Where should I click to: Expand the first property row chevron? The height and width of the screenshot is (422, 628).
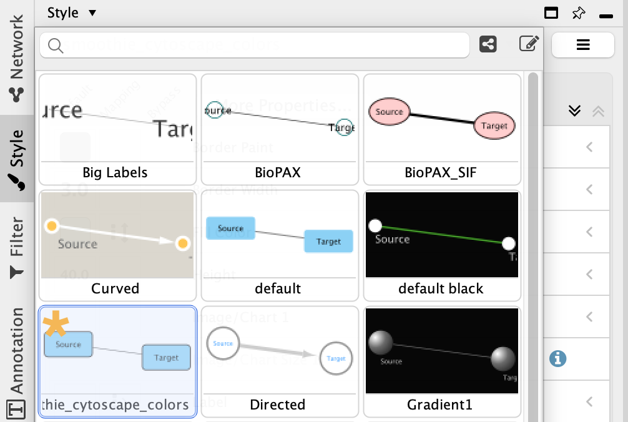point(589,147)
